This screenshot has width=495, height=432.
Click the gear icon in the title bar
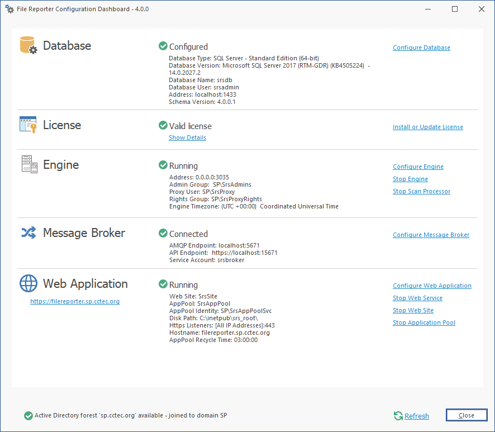coord(9,9)
